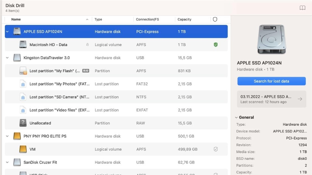Click the lock icon beside Macintosh HD
Screen dimensions: 312x175
[x=87, y=45]
